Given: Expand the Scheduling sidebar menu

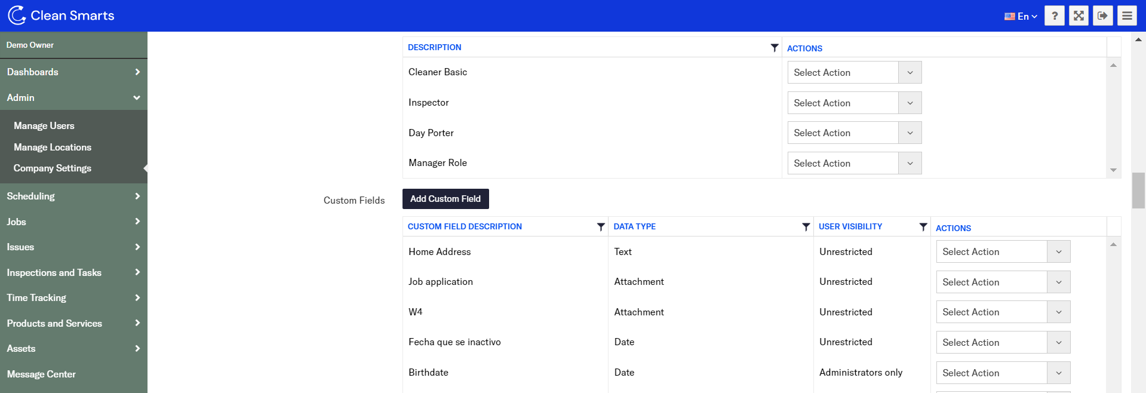Looking at the screenshot, I should point(73,196).
